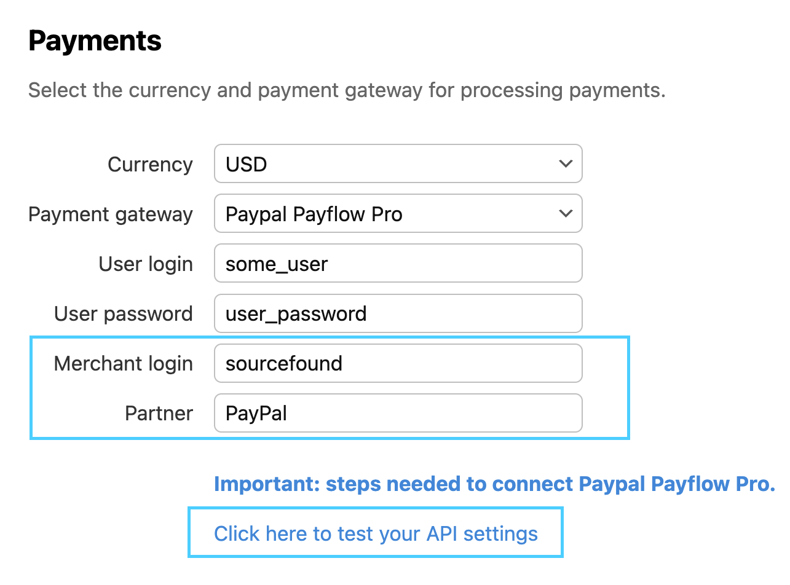Screen dimensions: 790x585
Task: Click the Currency field label
Action: (150, 165)
